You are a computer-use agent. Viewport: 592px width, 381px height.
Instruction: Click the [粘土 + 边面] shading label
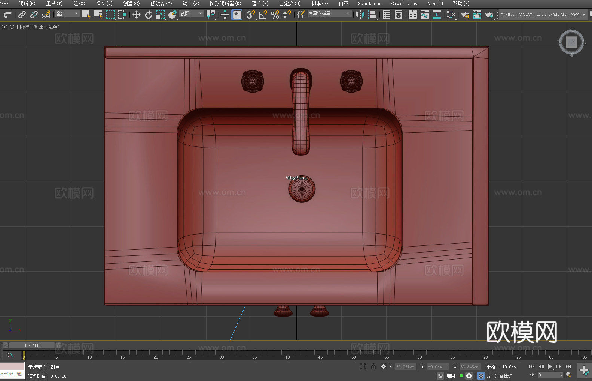(46, 27)
